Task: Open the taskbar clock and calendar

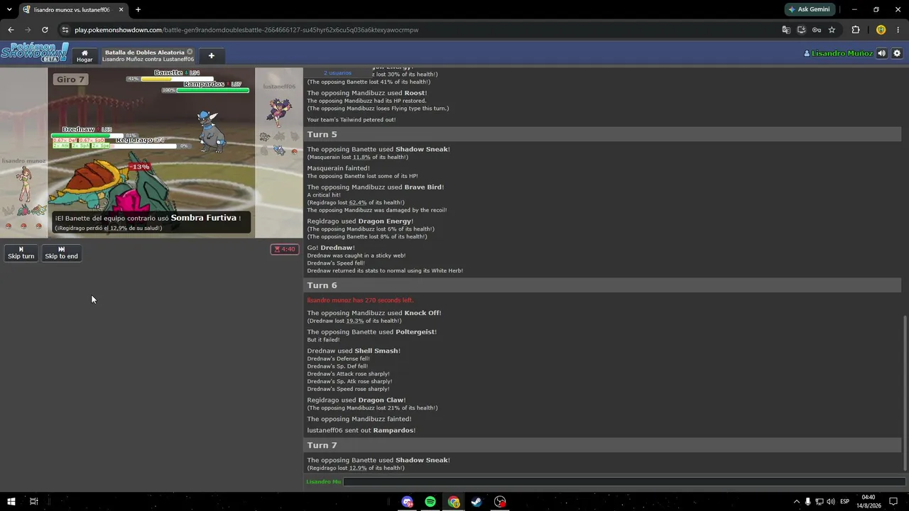Action: pos(869,502)
